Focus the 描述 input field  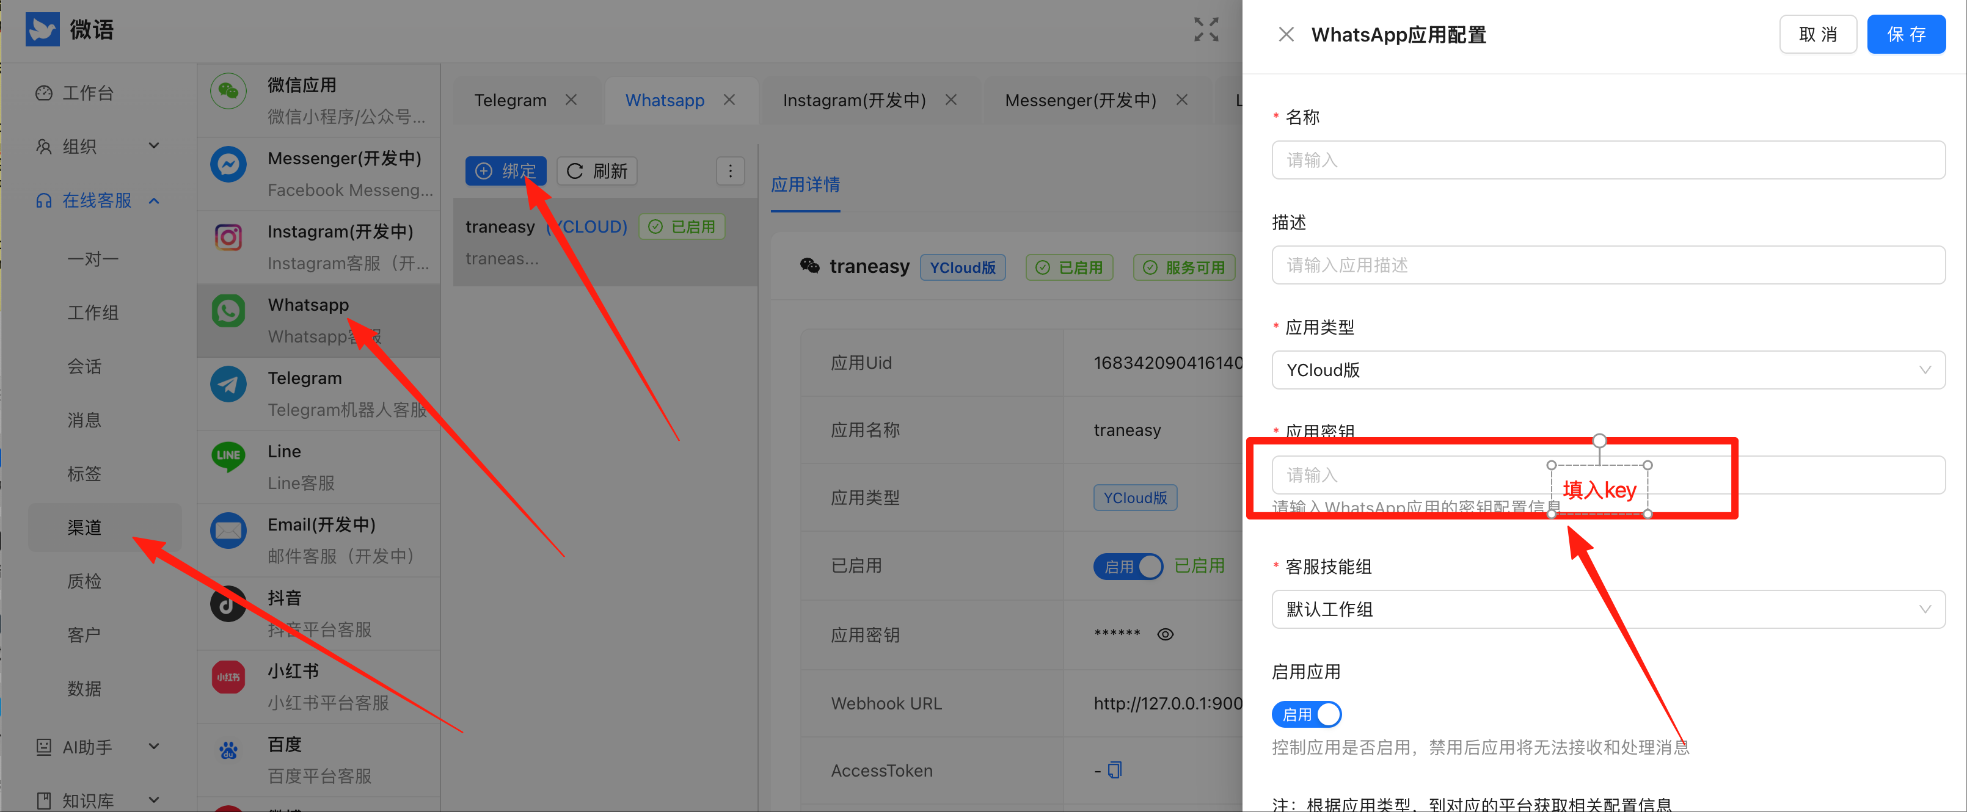tap(1608, 265)
